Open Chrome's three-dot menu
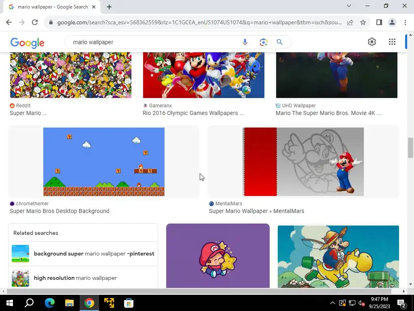Screen dimensions: 414x311 [405, 23]
